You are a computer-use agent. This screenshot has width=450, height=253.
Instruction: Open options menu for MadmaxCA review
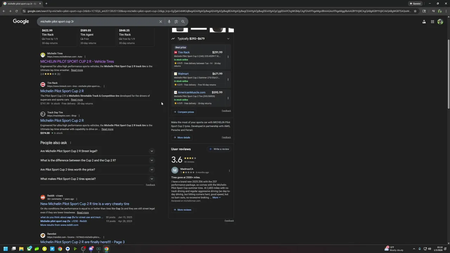[x=229, y=171]
